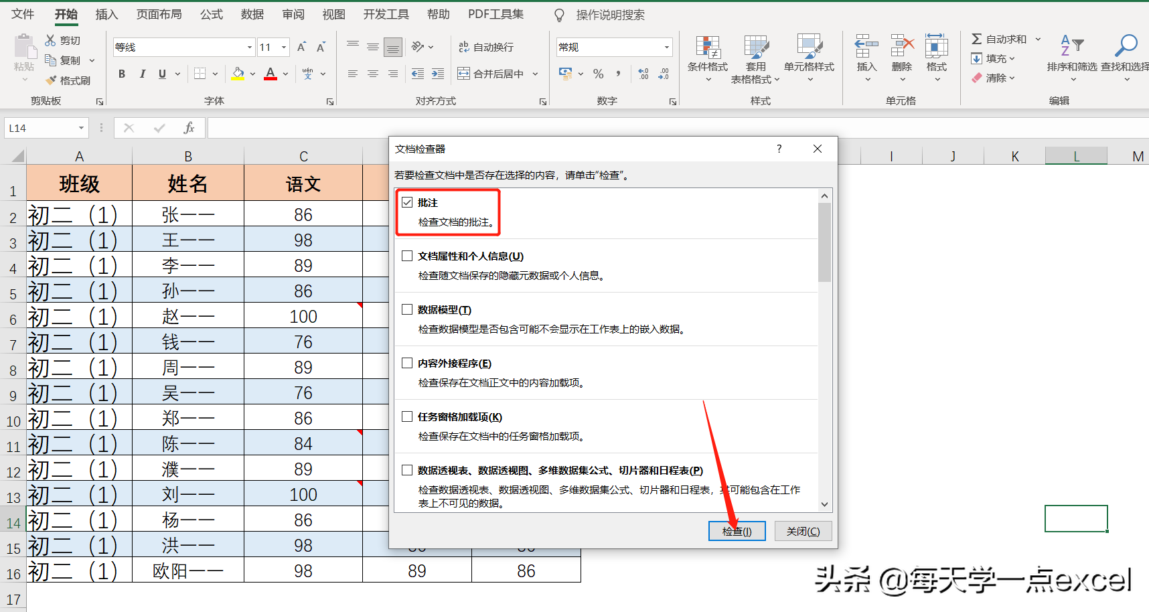1149x612 pixels.
Task: Check 文档属性和个人信息 checkbox
Action: pos(407,256)
